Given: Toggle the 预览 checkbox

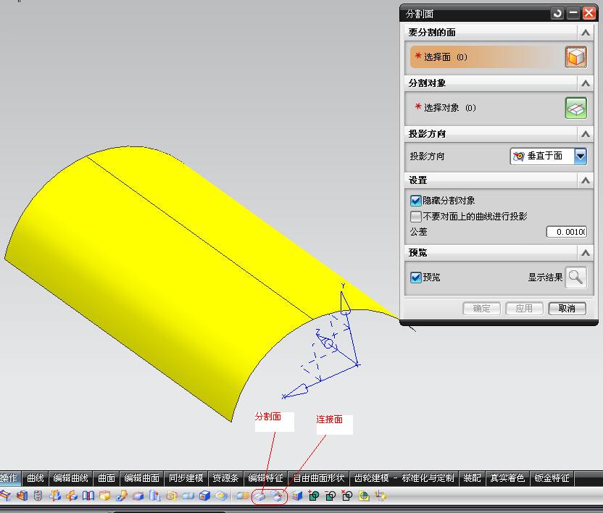Looking at the screenshot, I should 416,278.
